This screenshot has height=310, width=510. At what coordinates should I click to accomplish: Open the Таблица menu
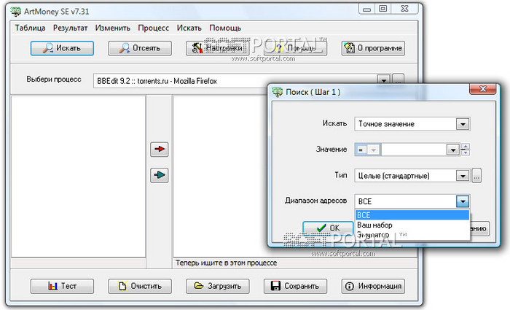pyautogui.click(x=29, y=28)
